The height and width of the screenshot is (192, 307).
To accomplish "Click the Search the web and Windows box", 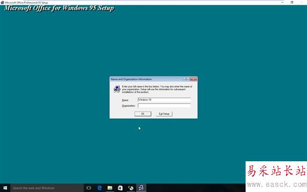I will point(47,188).
